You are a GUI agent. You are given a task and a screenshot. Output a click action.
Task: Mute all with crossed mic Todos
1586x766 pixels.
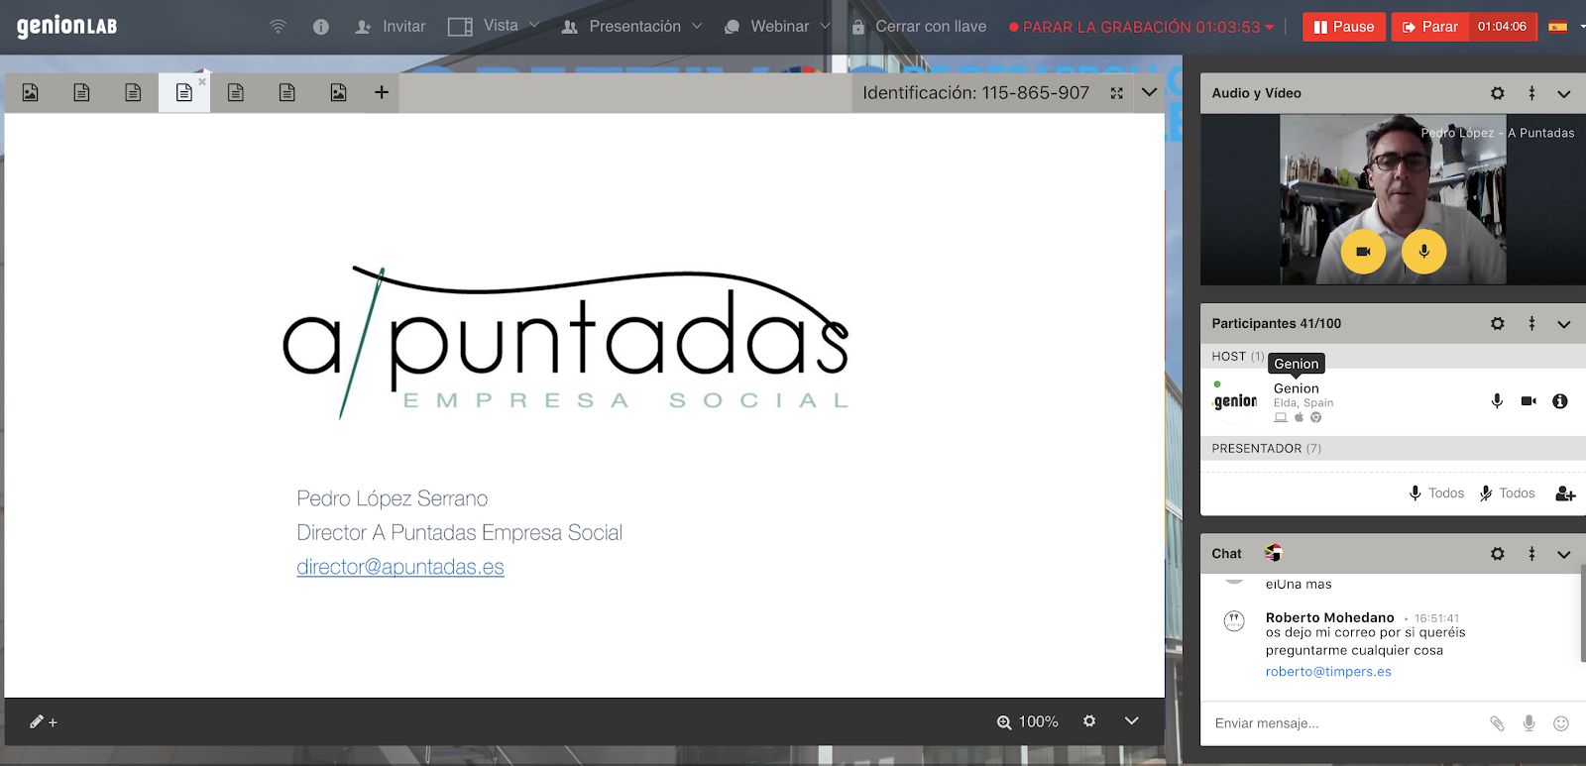1507,493
